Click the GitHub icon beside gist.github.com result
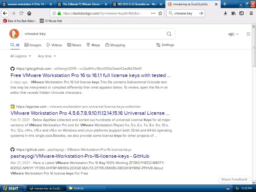Screen dimensions: 256x192 point(12,68)
